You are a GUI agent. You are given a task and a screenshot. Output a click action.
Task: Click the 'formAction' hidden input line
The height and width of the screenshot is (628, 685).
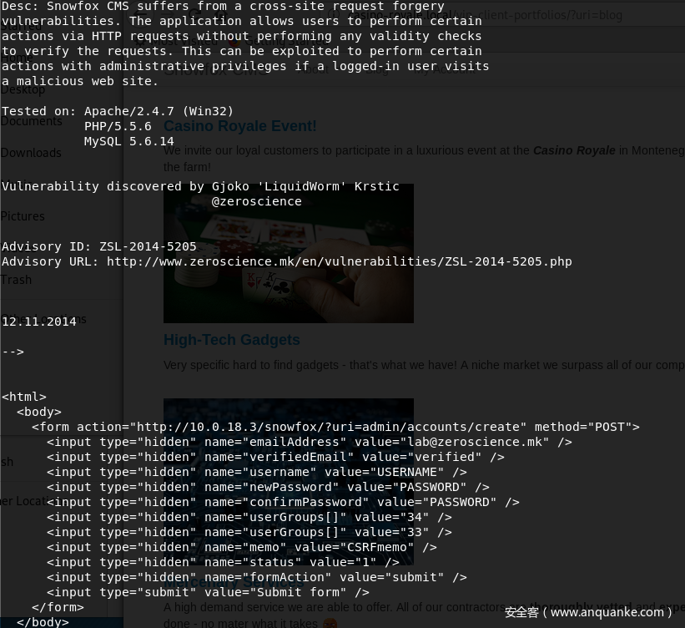(x=257, y=577)
